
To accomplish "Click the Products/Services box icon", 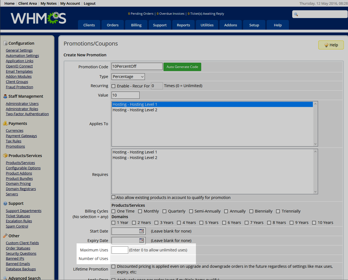I will tap(5, 156).
